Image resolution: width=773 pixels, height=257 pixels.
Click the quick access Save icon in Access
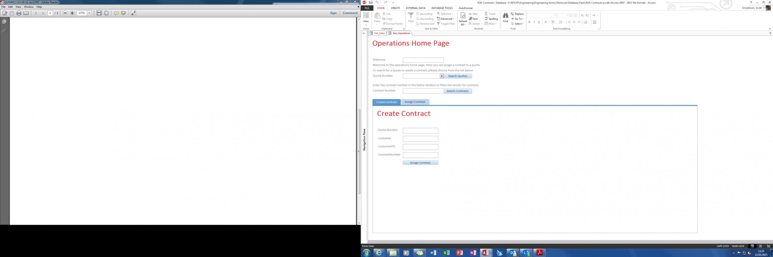tap(371, 2)
